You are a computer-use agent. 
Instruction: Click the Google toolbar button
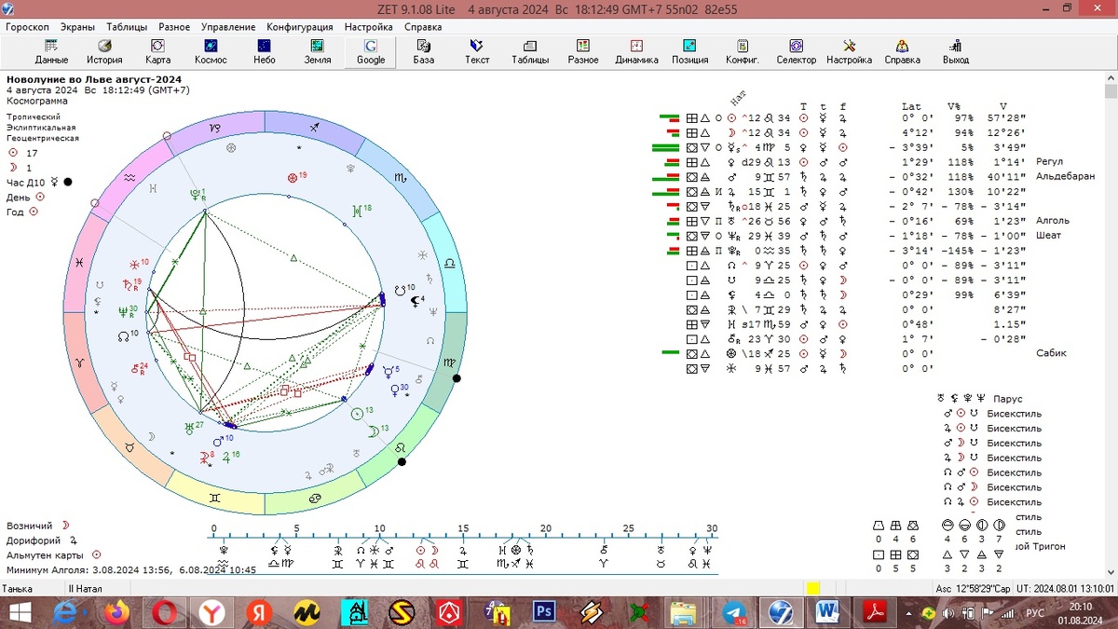pyautogui.click(x=371, y=51)
